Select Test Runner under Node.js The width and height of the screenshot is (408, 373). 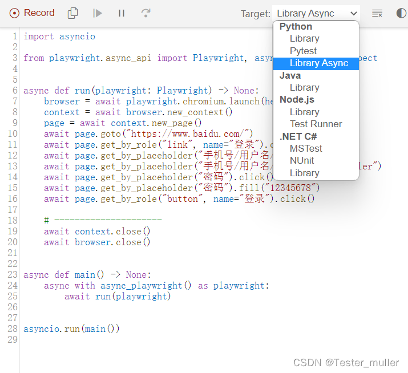pos(316,124)
